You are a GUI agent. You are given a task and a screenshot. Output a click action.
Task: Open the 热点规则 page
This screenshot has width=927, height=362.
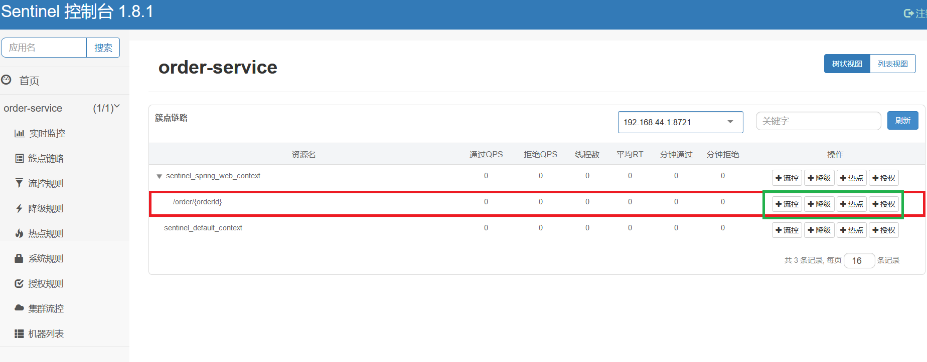click(x=46, y=233)
